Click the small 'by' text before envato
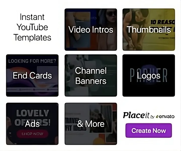Image resolution: width=181 pixels, height=151 pixels. (153, 117)
